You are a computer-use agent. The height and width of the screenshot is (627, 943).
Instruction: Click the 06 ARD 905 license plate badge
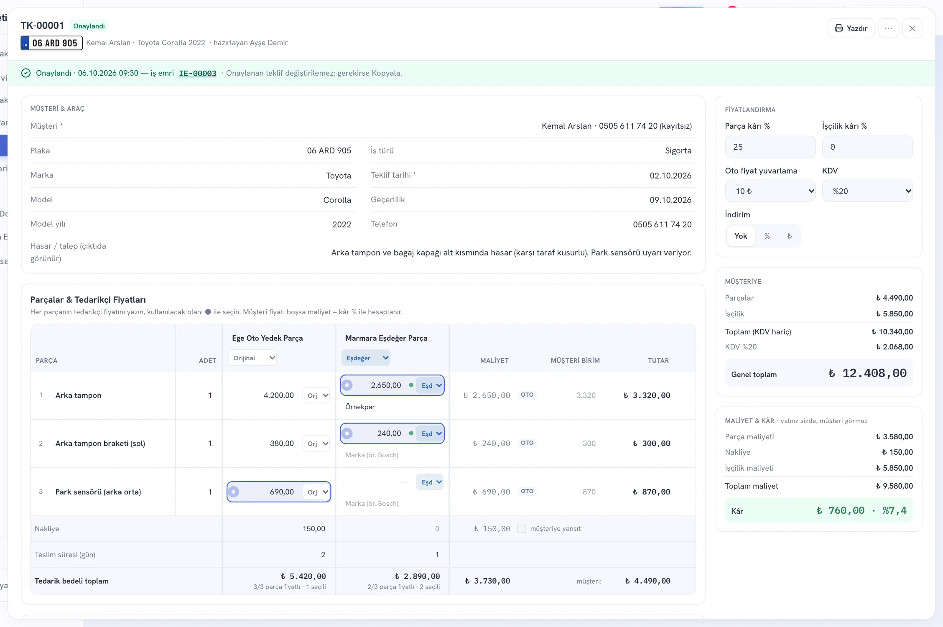[x=51, y=43]
